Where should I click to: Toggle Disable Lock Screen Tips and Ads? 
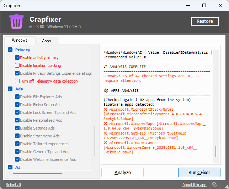tap(17, 112)
